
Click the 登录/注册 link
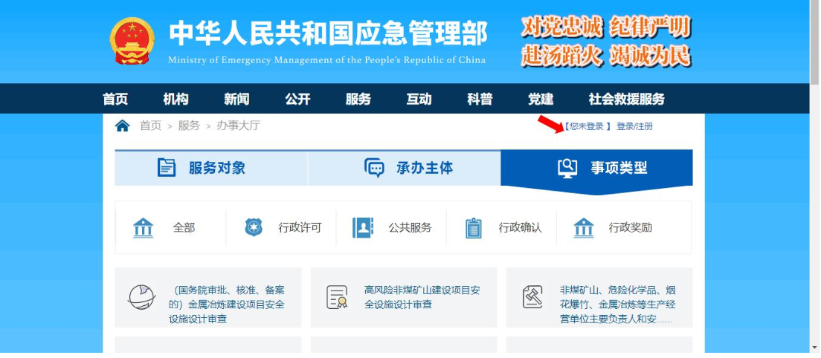634,126
